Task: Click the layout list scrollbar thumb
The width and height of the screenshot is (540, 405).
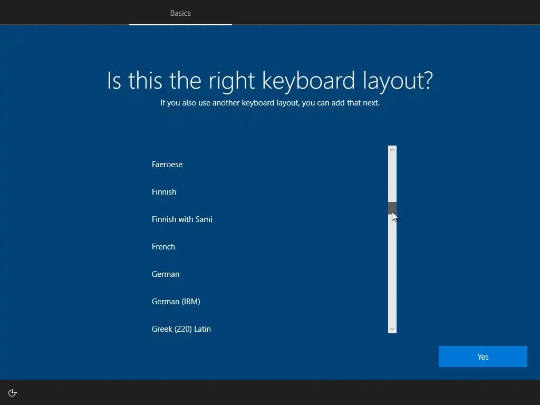Action: pos(392,208)
